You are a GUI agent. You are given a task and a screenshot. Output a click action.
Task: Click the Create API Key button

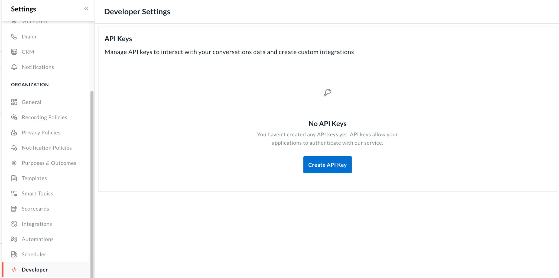coord(327,164)
